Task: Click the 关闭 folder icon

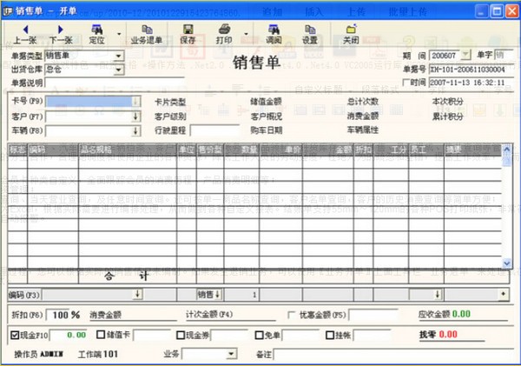Action: pos(351,30)
